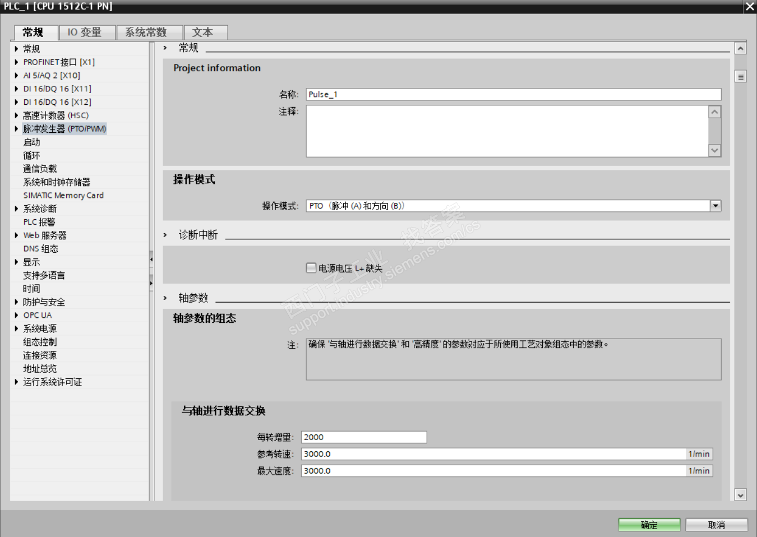Click the 注释 comment text area
Screen dimensions: 757x537
(x=507, y=131)
